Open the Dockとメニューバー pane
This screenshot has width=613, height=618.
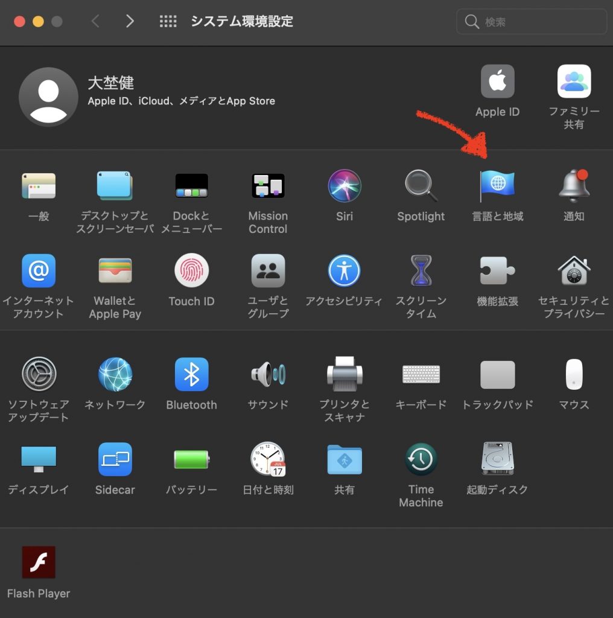[191, 186]
